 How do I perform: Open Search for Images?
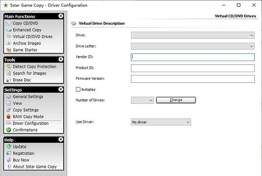coord(30,73)
